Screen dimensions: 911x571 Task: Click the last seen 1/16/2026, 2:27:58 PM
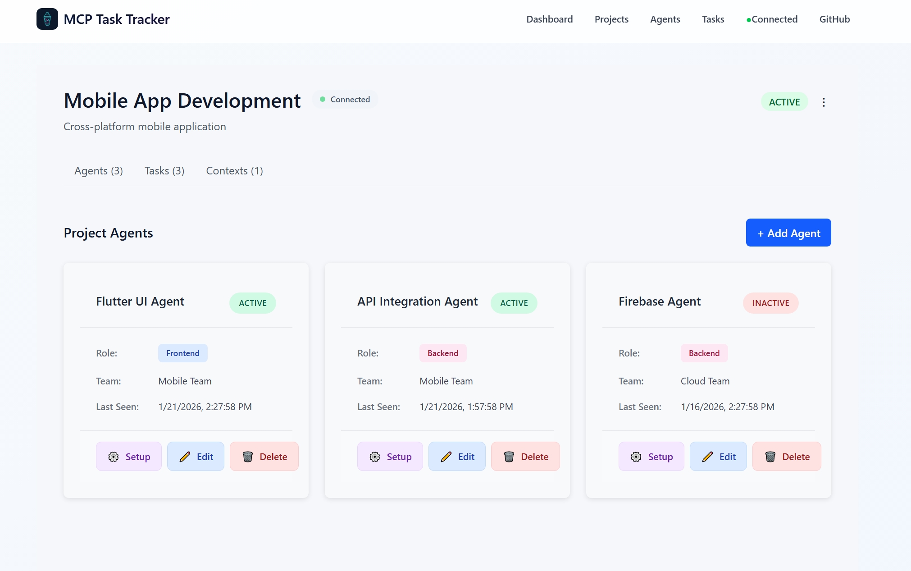[x=728, y=407]
